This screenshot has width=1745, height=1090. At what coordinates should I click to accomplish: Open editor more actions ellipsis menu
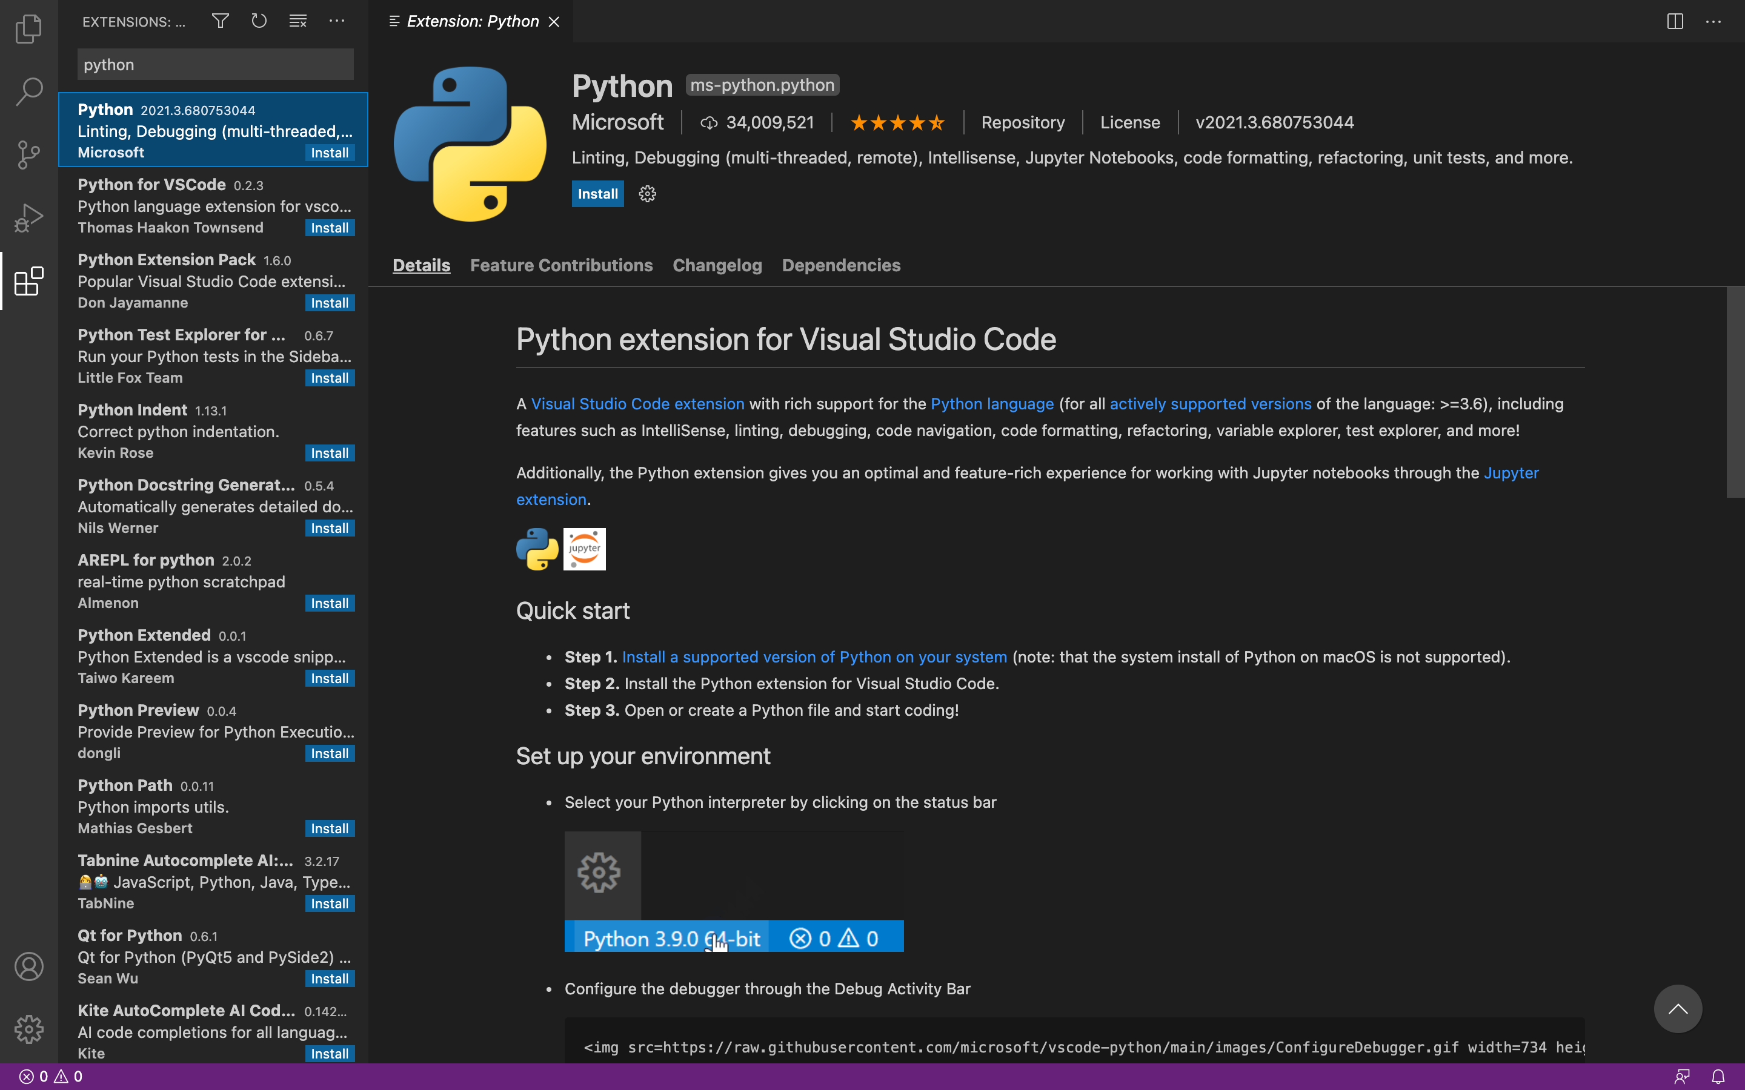[1713, 22]
